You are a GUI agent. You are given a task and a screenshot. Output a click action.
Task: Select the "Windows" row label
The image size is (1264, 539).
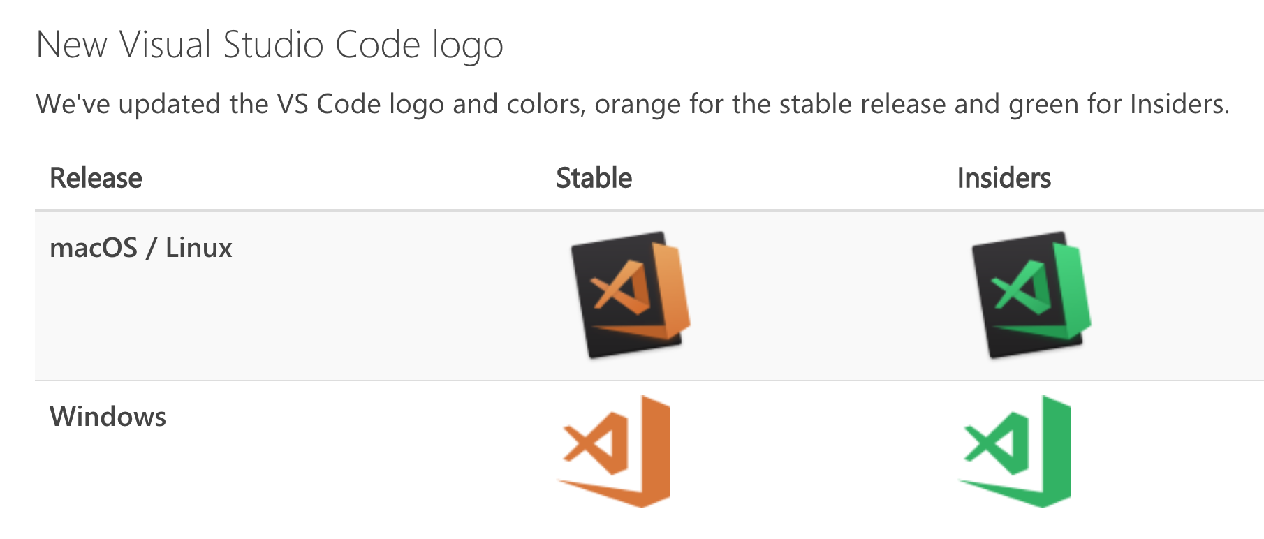point(108,417)
